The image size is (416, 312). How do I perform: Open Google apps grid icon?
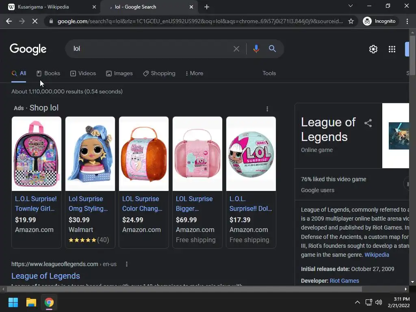pyautogui.click(x=392, y=49)
